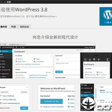Click Save Draft in Quick Draft
The width and height of the screenshot is (112, 112).
click(59, 72)
